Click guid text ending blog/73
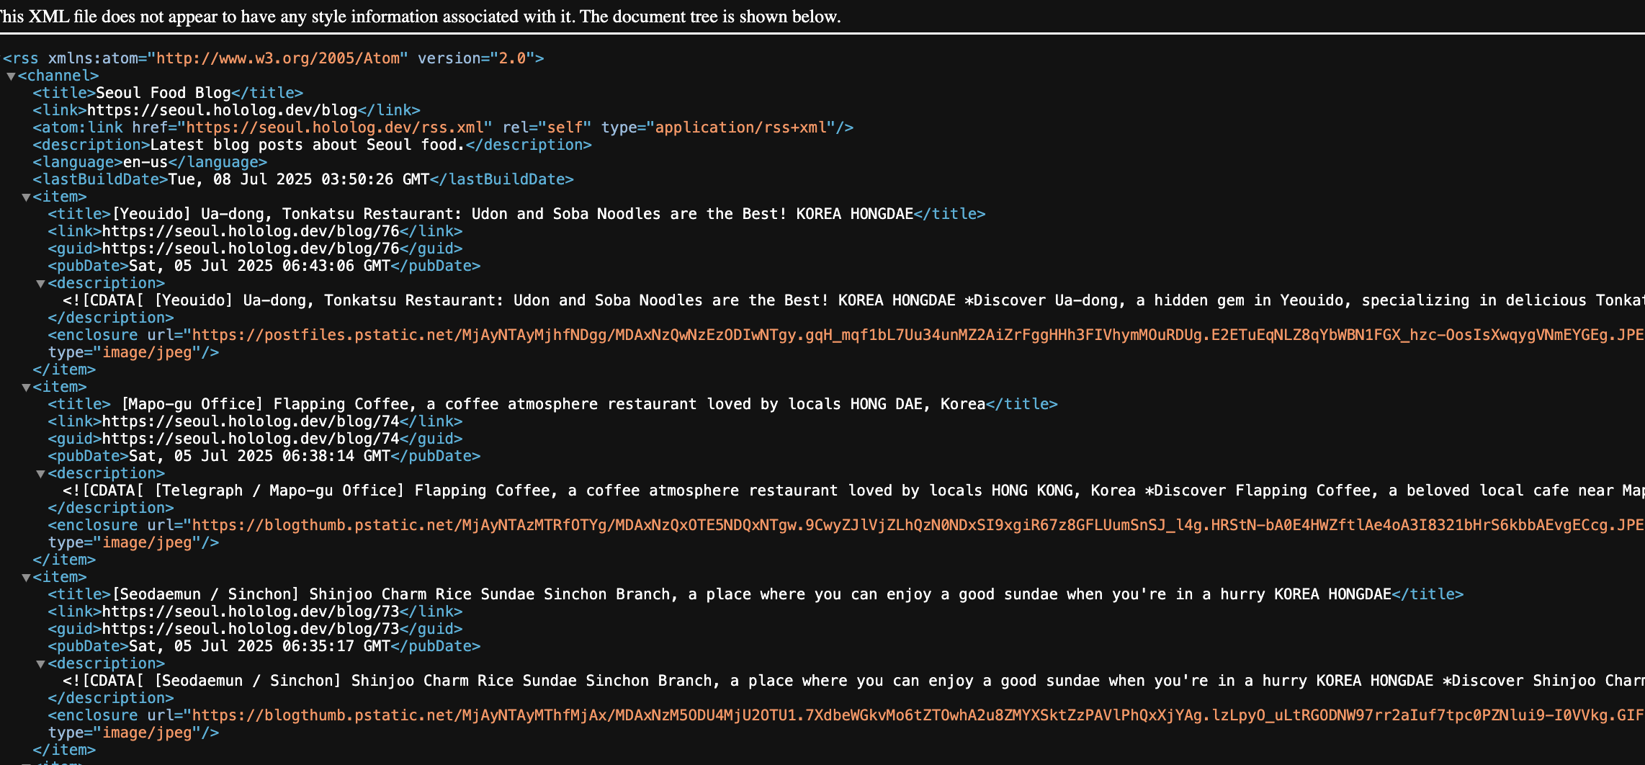 tap(251, 629)
